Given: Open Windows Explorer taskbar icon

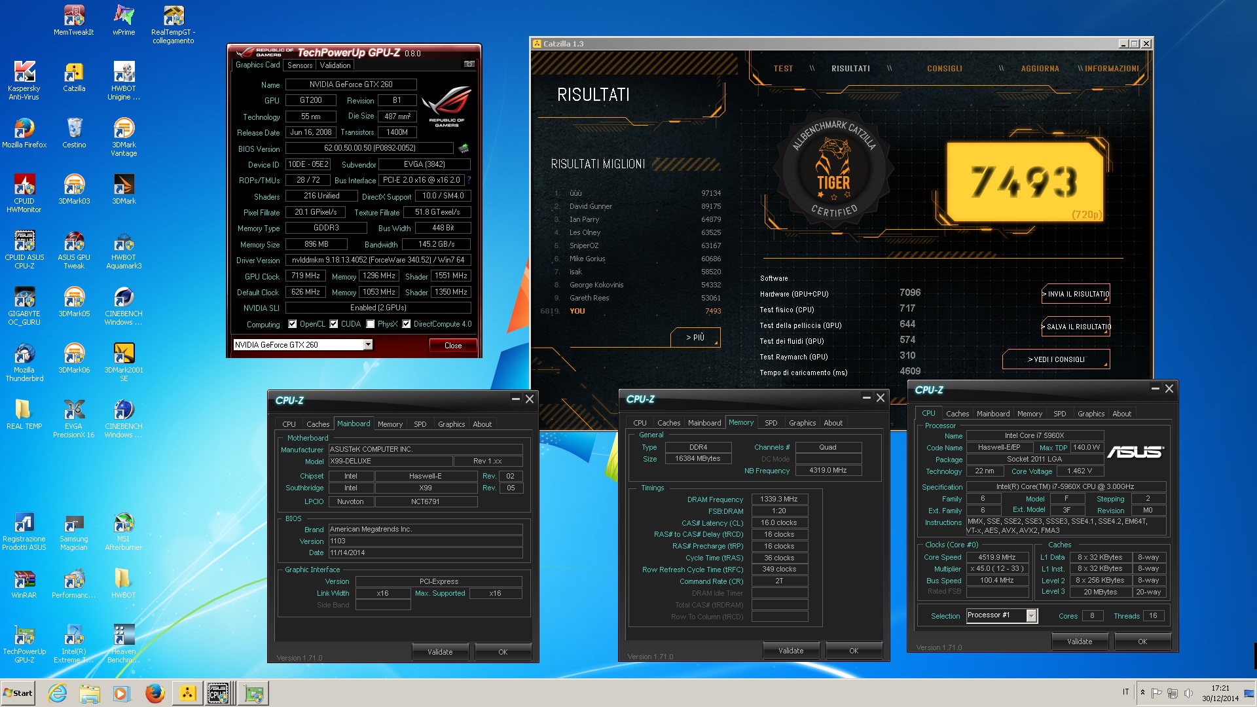Looking at the screenshot, I should 90,693.
